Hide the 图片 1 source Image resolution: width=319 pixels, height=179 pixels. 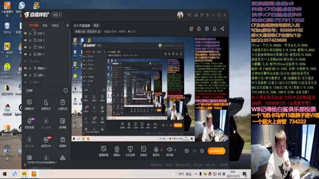tap(26, 54)
